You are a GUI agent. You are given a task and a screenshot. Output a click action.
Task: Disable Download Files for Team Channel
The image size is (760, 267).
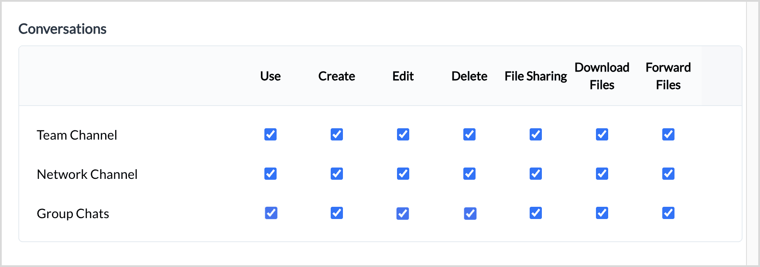coord(602,134)
